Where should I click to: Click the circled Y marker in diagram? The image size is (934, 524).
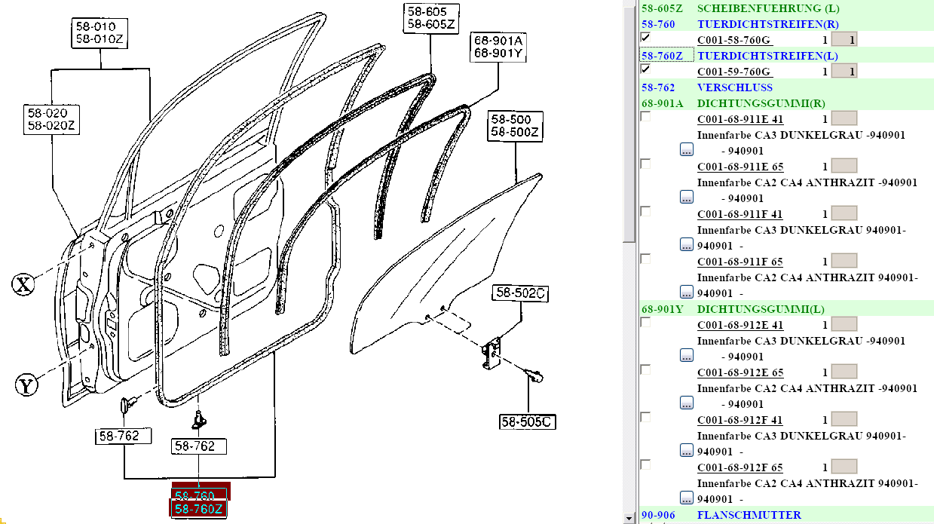[x=26, y=387]
